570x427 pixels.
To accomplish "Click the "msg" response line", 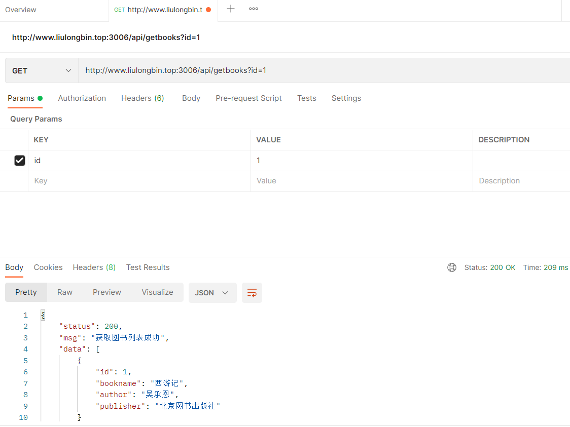I will [114, 338].
